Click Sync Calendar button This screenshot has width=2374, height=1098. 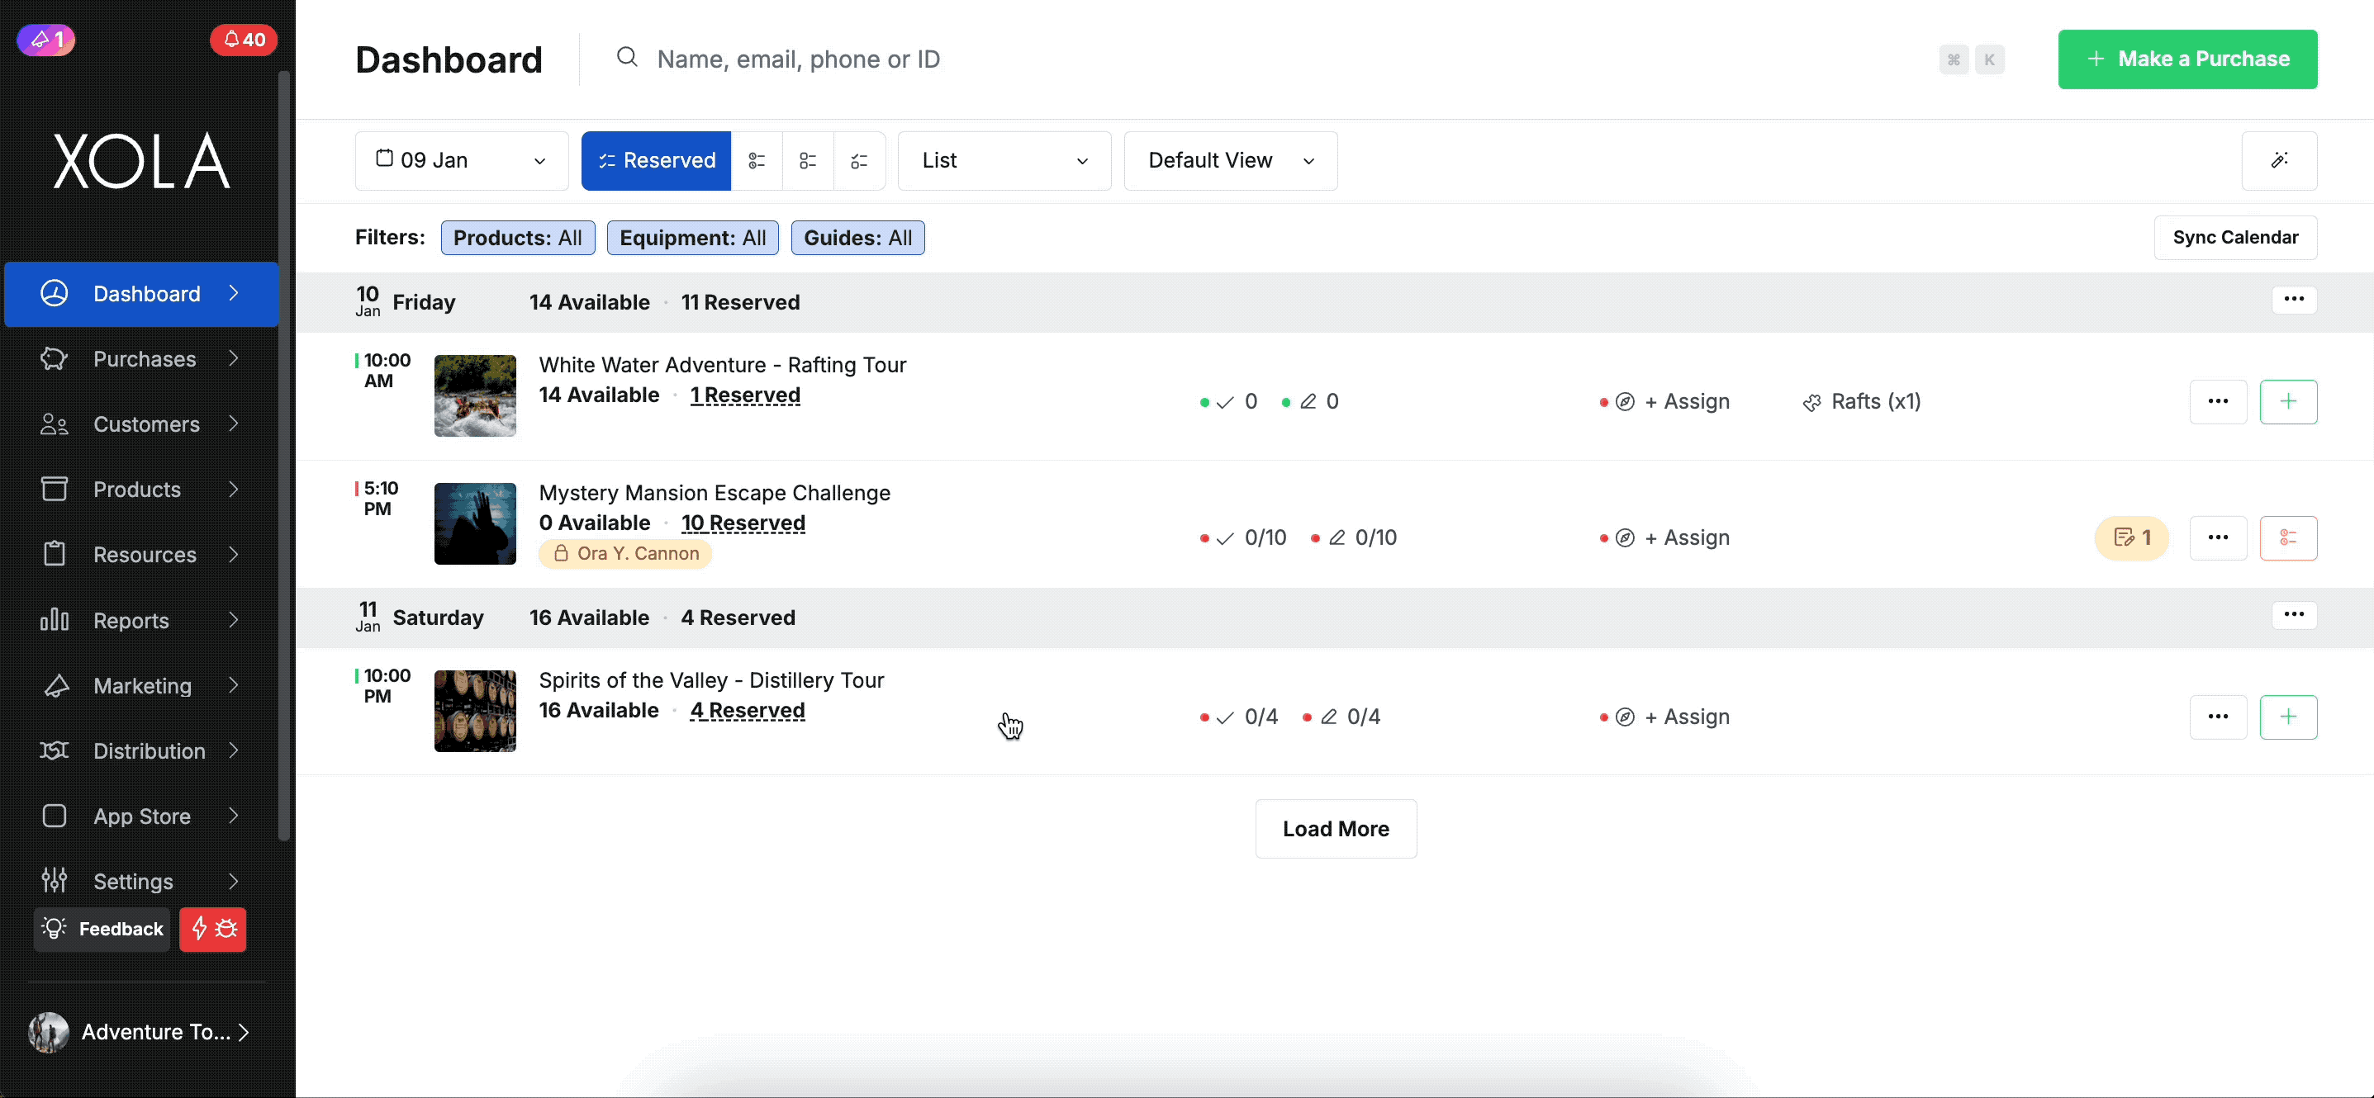(2235, 238)
